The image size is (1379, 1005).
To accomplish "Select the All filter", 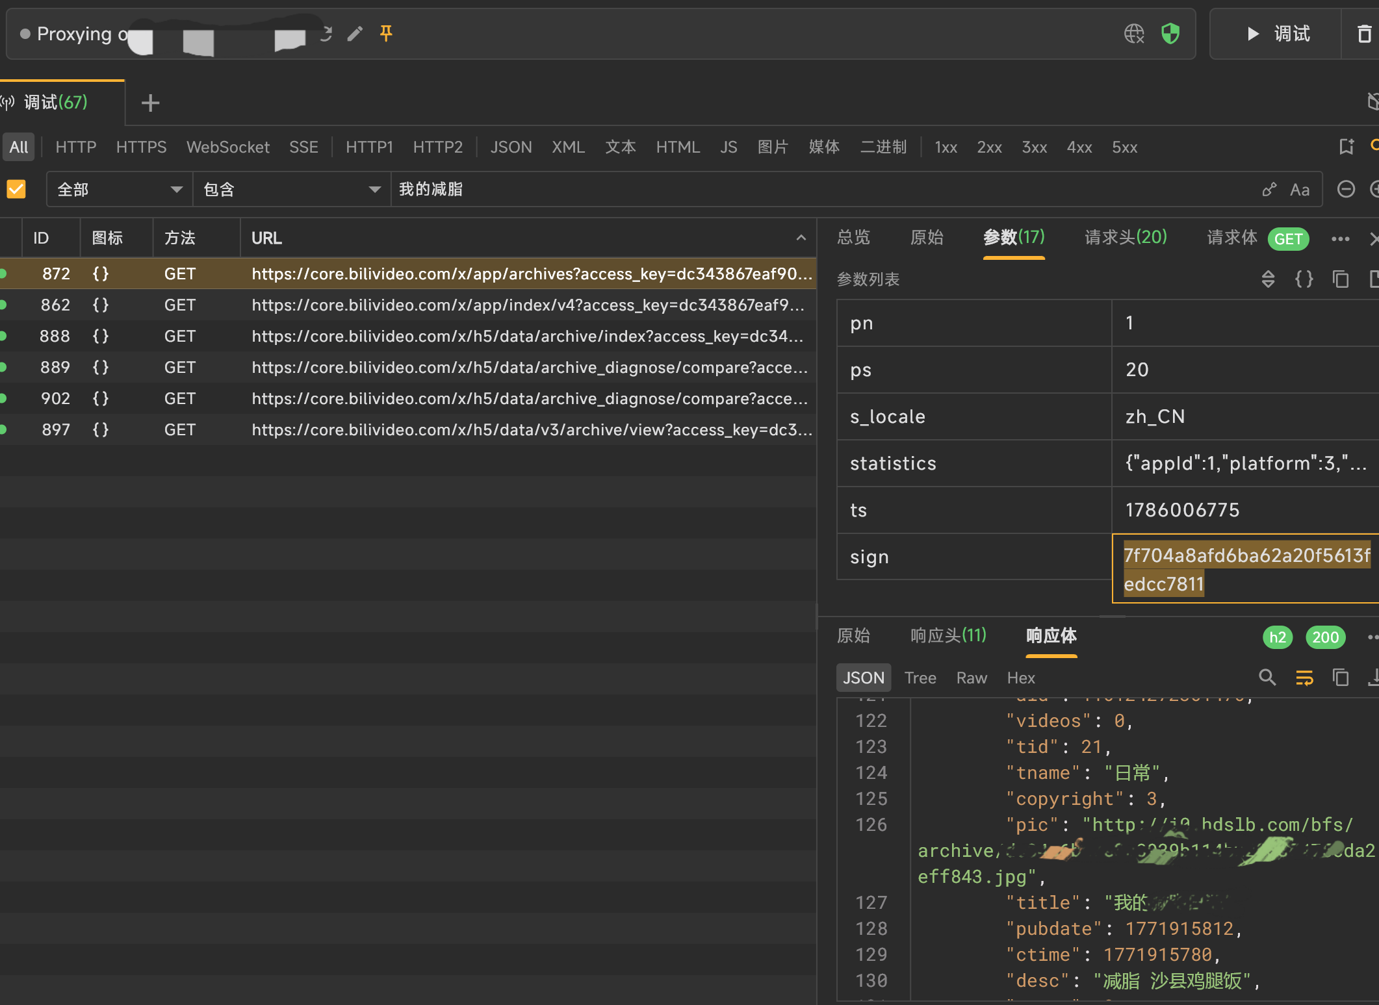I will click(x=19, y=147).
